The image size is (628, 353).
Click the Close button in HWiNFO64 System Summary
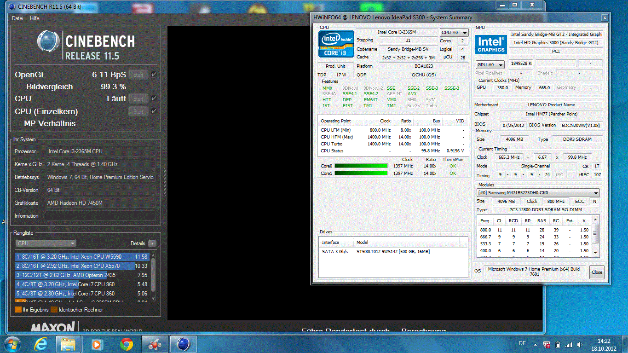pos(597,272)
